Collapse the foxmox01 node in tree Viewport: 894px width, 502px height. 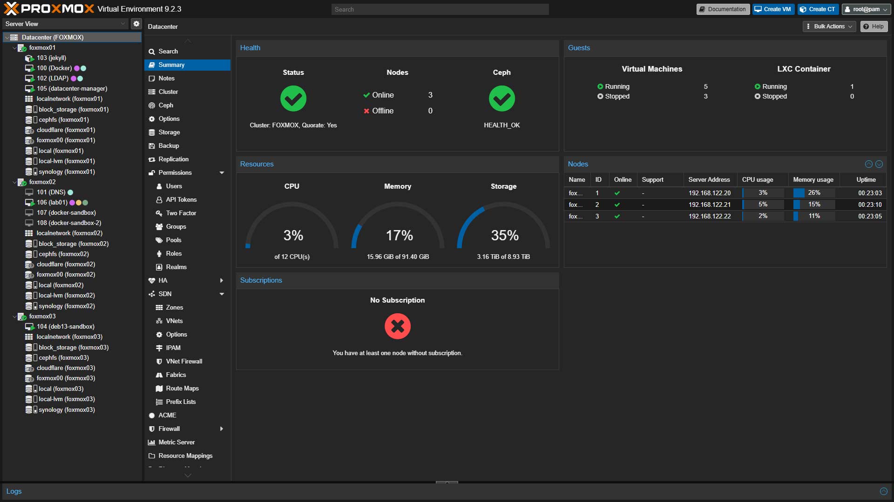14,48
